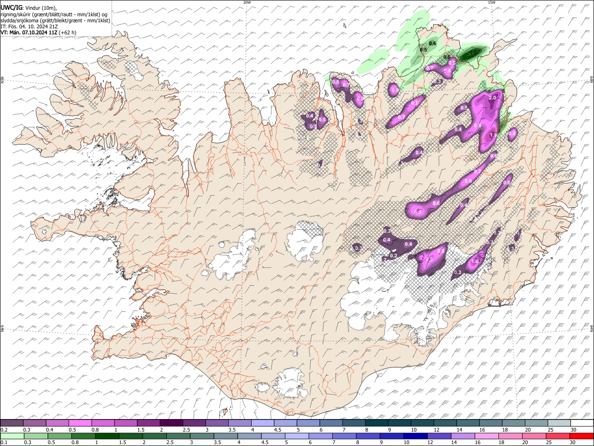Click snow legend swatch between 8 and 9
This screenshot has height=446, width=594.
[x=377, y=423]
